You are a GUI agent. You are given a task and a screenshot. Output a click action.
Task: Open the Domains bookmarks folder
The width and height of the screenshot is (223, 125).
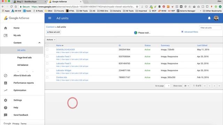coord(115,11)
